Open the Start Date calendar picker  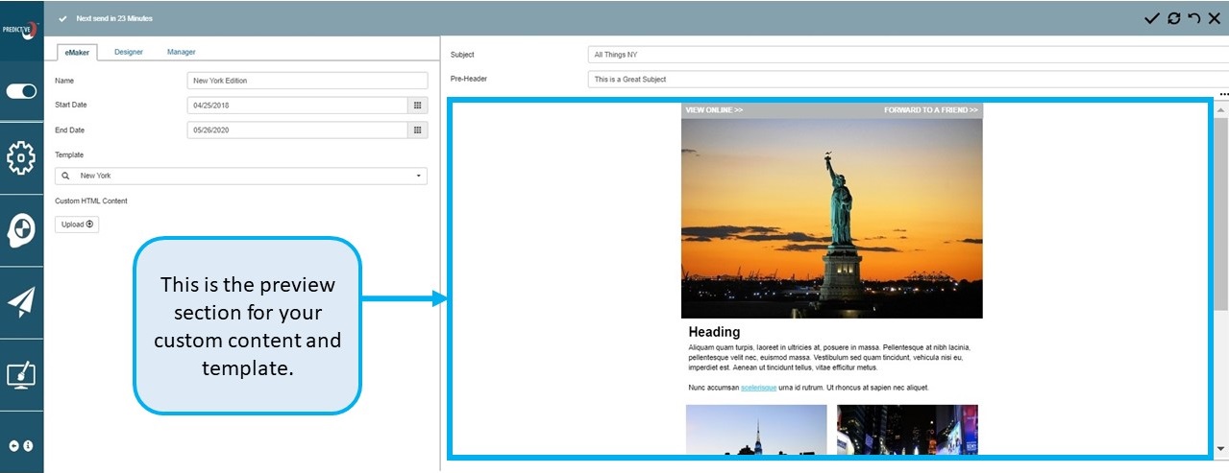point(418,106)
